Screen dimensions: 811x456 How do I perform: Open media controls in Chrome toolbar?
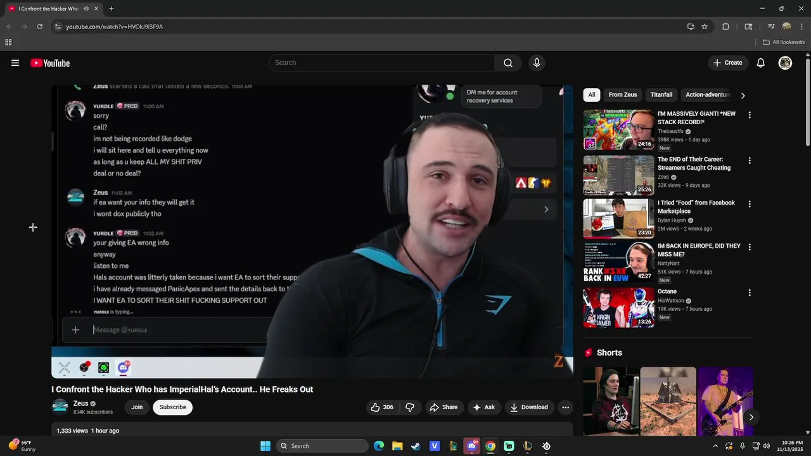coord(771,27)
